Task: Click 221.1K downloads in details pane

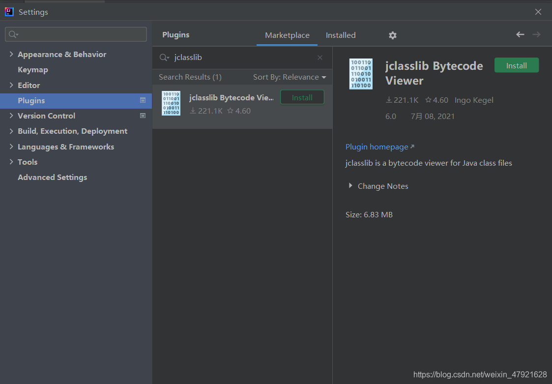Action: (402, 100)
